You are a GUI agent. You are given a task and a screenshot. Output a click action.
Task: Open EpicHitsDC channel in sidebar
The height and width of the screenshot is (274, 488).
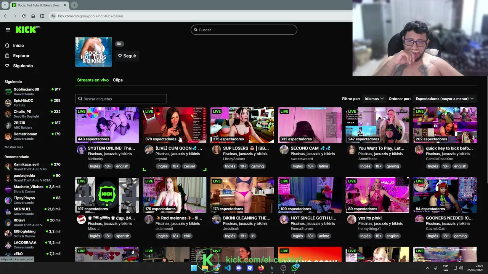click(x=33, y=103)
